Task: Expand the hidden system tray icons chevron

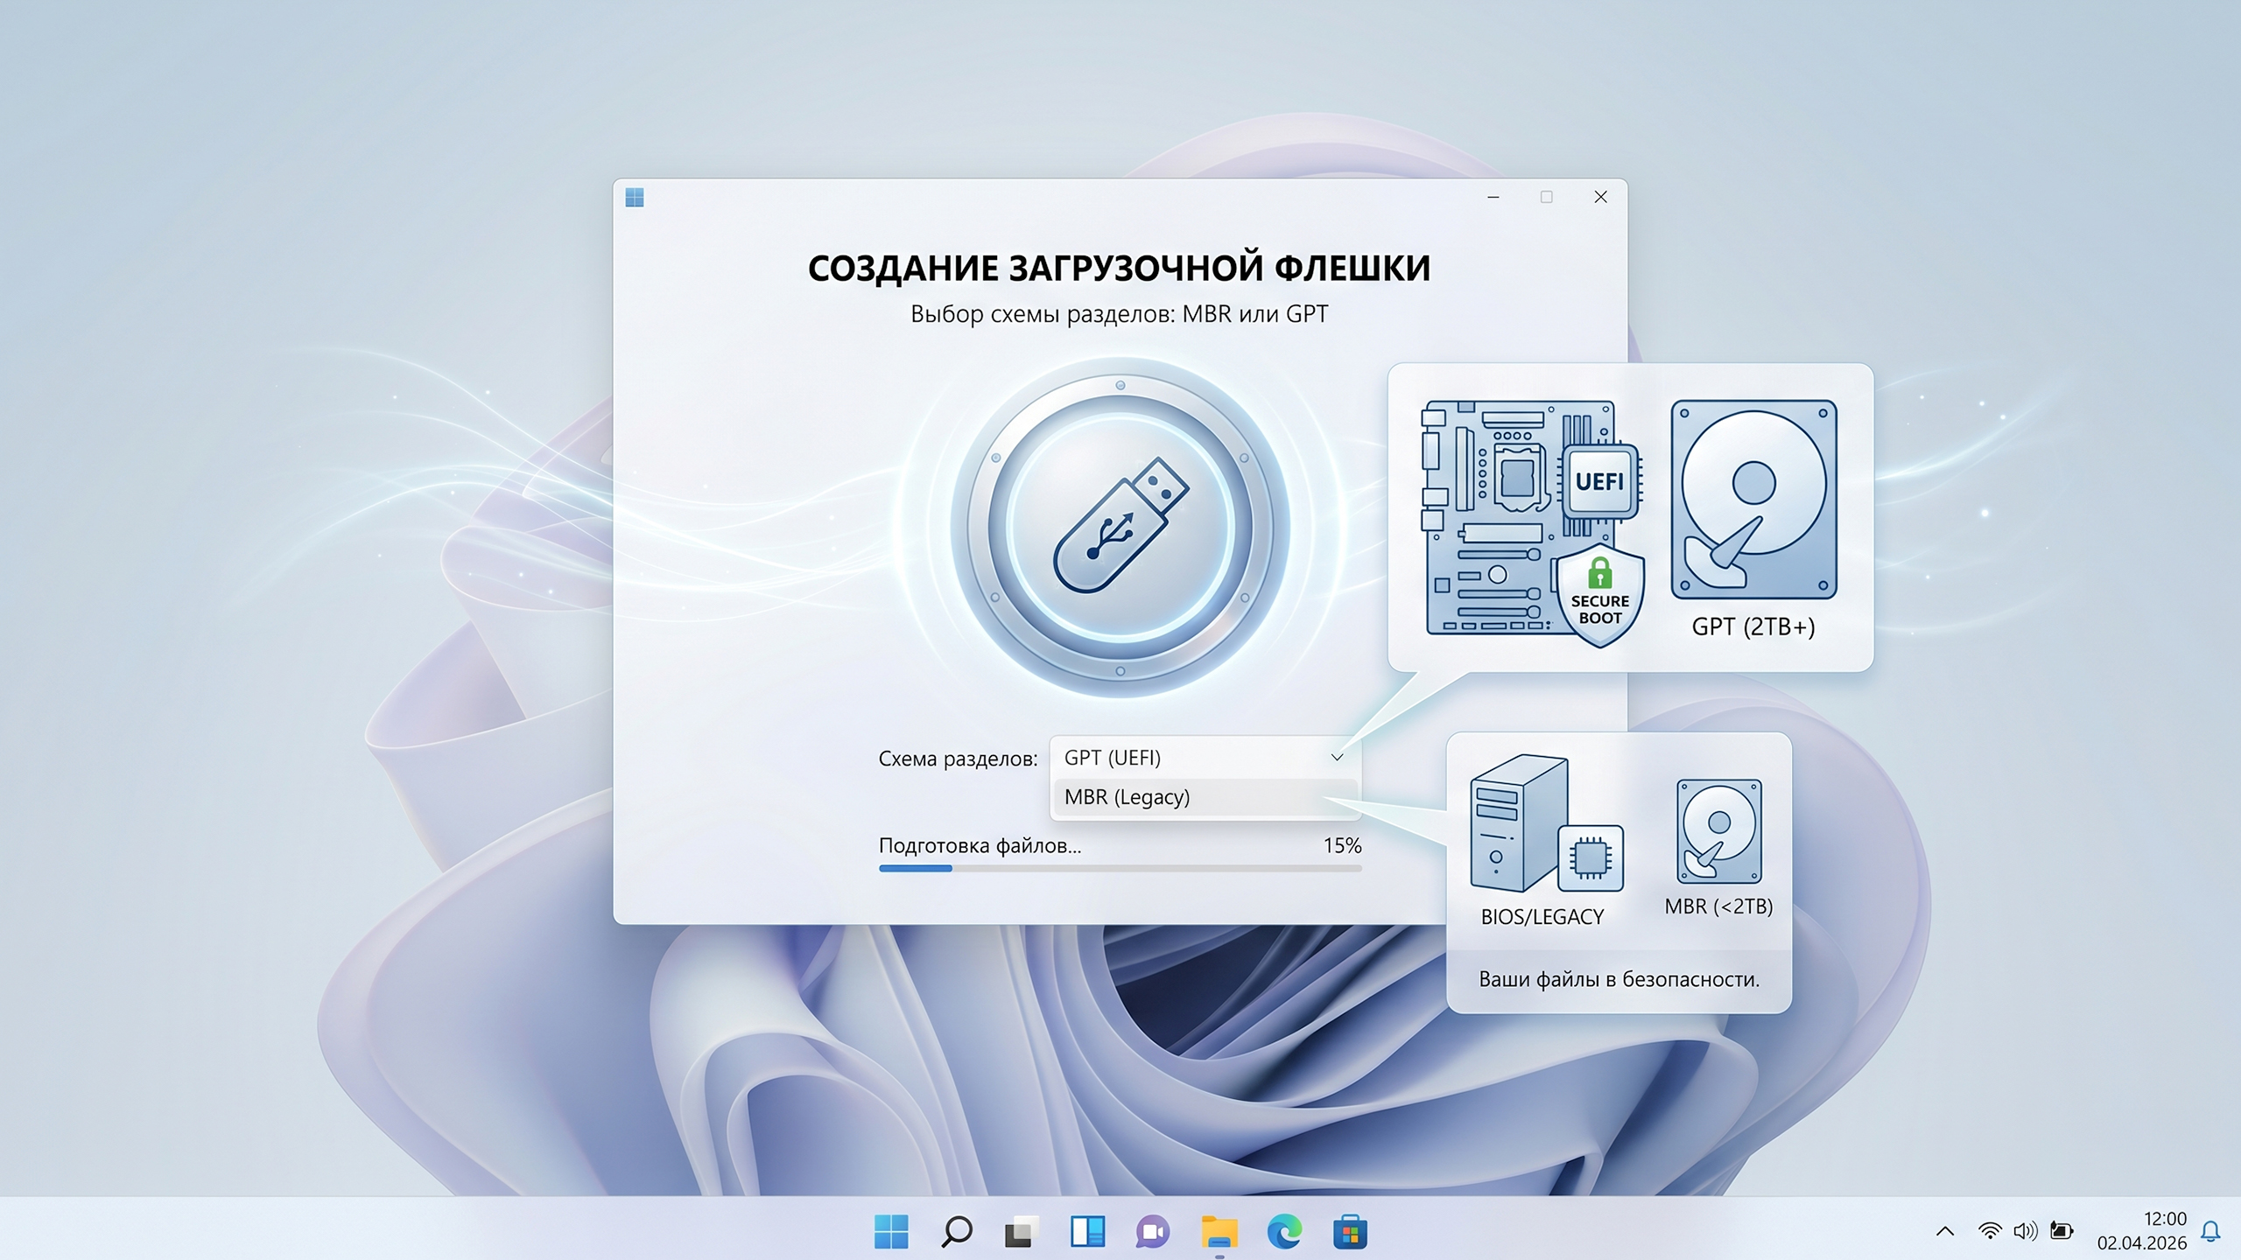Action: pos(1945,1232)
